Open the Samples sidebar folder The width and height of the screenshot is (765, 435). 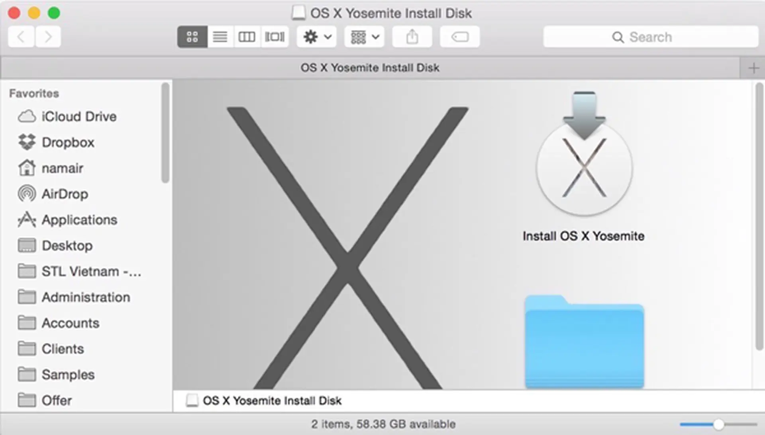(x=56, y=375)
